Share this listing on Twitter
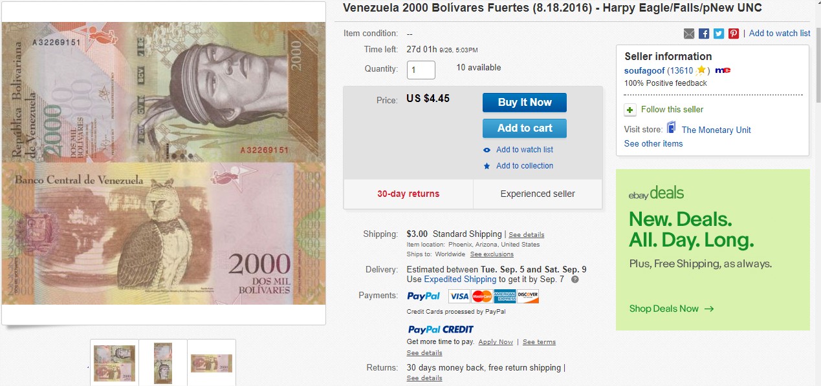 click(719, 34)
